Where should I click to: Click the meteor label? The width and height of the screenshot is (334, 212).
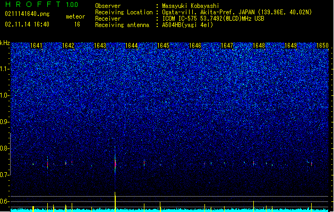75,16
